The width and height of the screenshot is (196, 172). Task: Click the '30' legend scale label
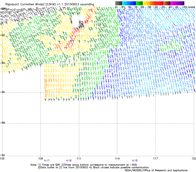tap(156, 7)
